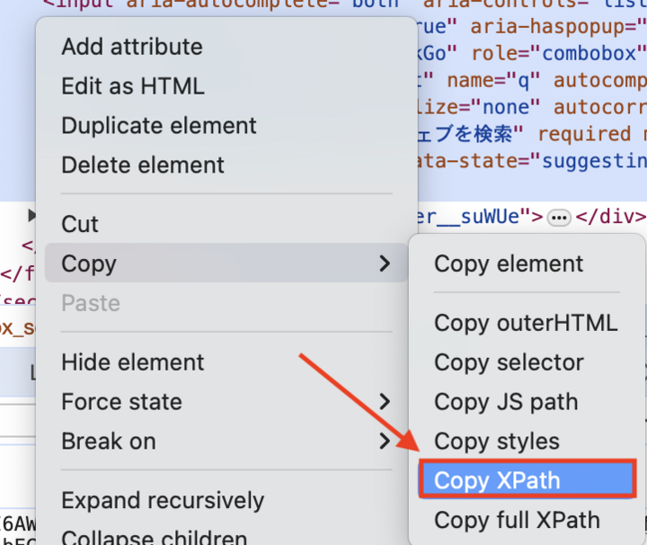Choose Copy styles from submenu
Image resolution: width=647 pixels, height=545 pixels.
(496, 442)
